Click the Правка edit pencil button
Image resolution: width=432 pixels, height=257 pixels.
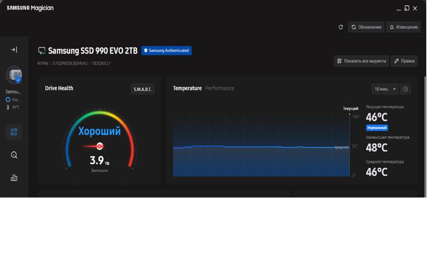404,61
